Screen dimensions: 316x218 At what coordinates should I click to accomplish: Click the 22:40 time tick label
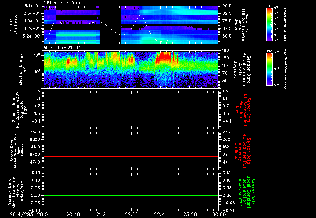point(161,214)
